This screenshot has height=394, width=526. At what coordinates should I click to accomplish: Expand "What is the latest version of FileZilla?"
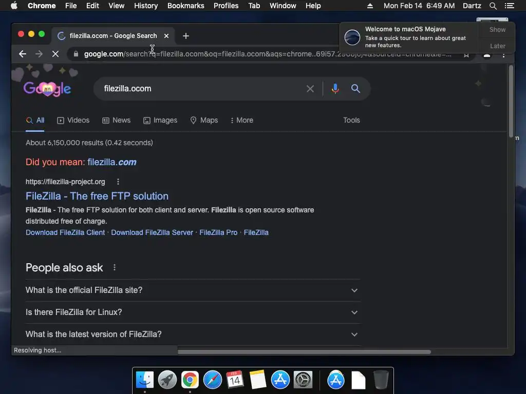pos(193,334)
